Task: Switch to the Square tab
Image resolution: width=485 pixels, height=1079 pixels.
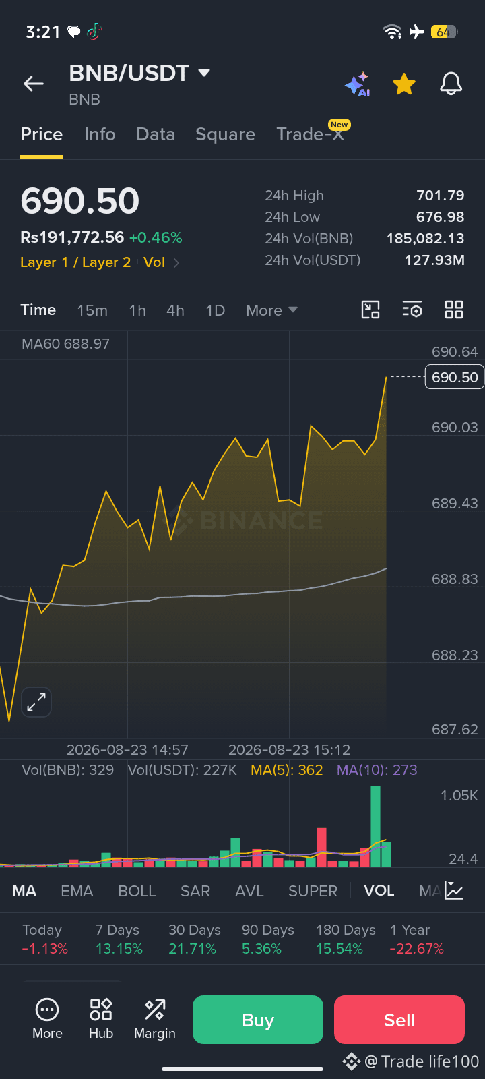Action: click(x=225, y=134)
